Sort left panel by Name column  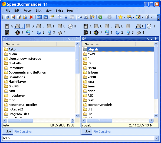[x=29, y=44]
